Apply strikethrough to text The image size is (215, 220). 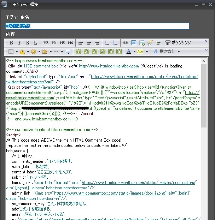(x=27, y=43)
